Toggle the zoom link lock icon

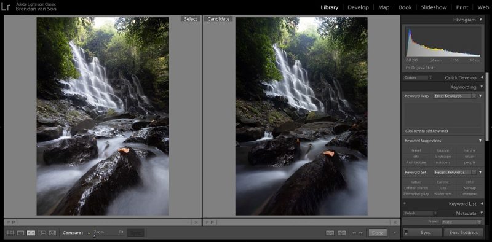89,233
